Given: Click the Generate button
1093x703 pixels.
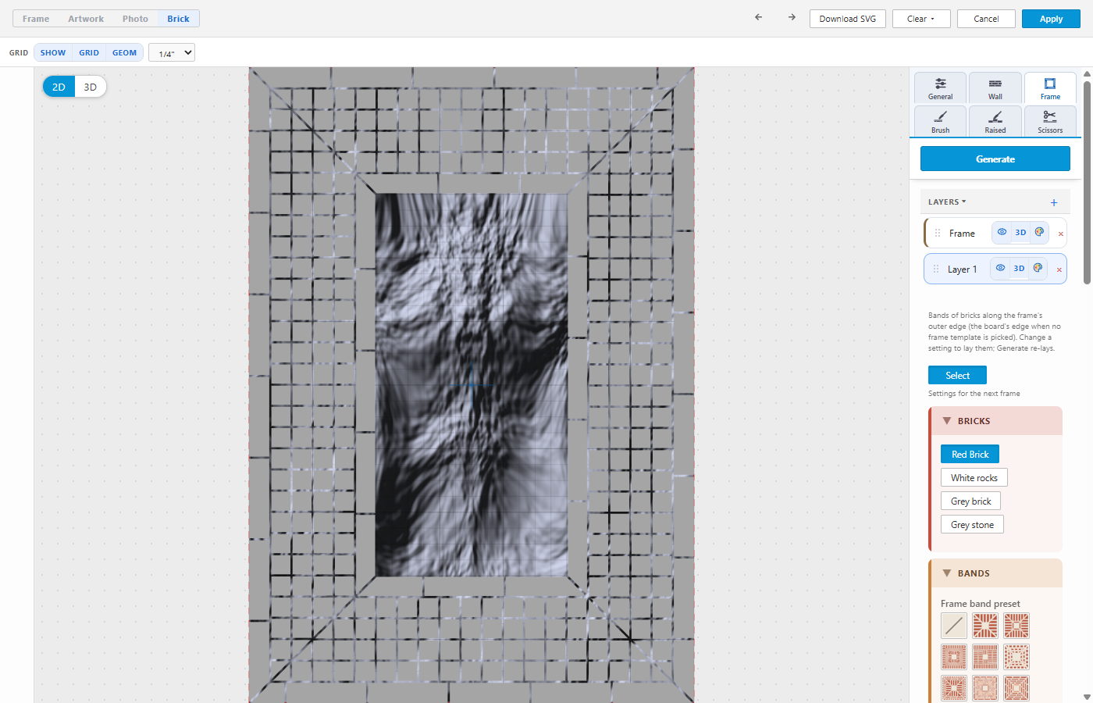Looking at the screenshot, I should point(995,159).
